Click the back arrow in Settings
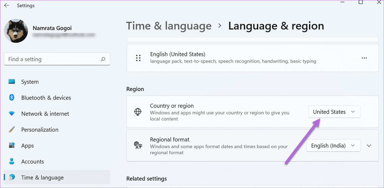384x188 pixels. [7, 6]
